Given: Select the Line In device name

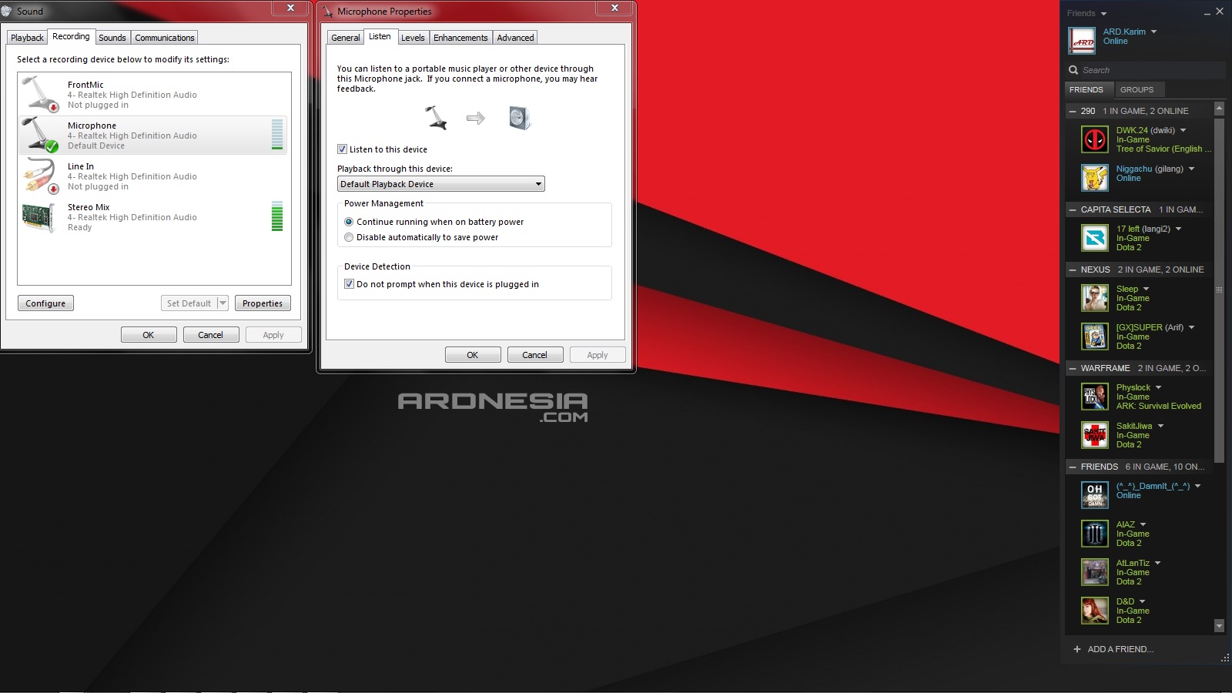Looking at the screenshot, I should point(81,166).
